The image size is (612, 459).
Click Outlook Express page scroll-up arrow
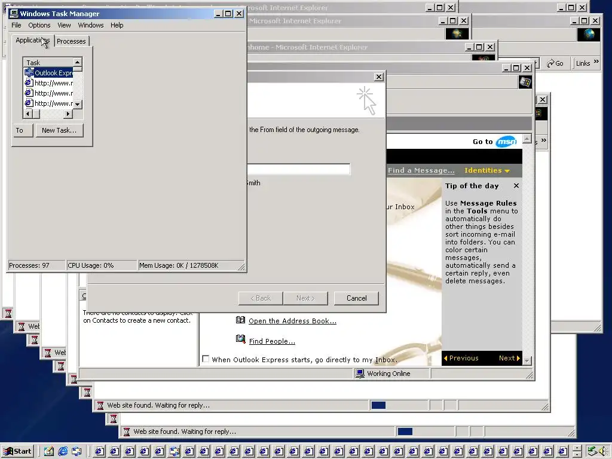point(527,139)
